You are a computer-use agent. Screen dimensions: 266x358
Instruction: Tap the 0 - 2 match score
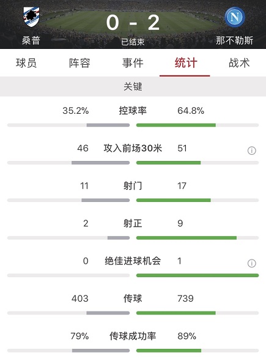[133, 23]
